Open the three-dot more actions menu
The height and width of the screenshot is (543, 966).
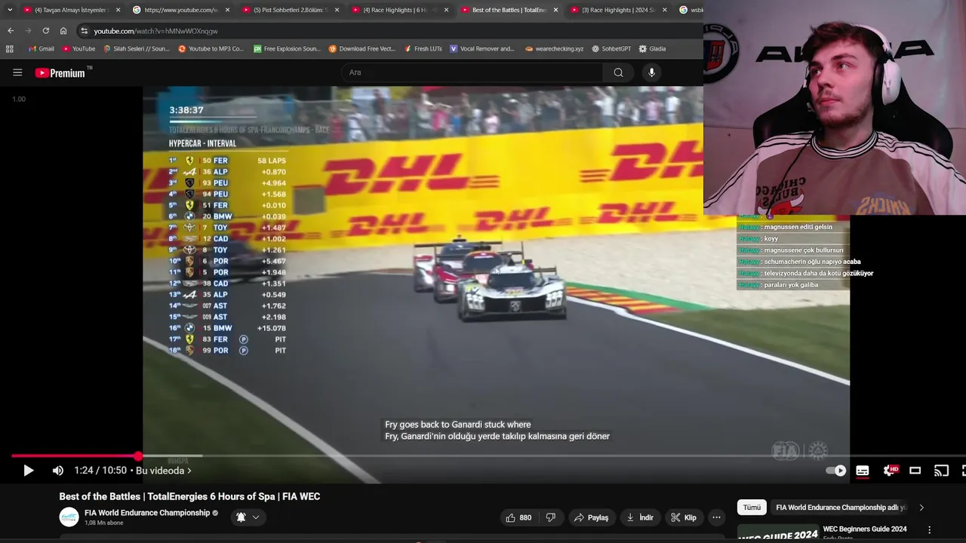point(716,517)
